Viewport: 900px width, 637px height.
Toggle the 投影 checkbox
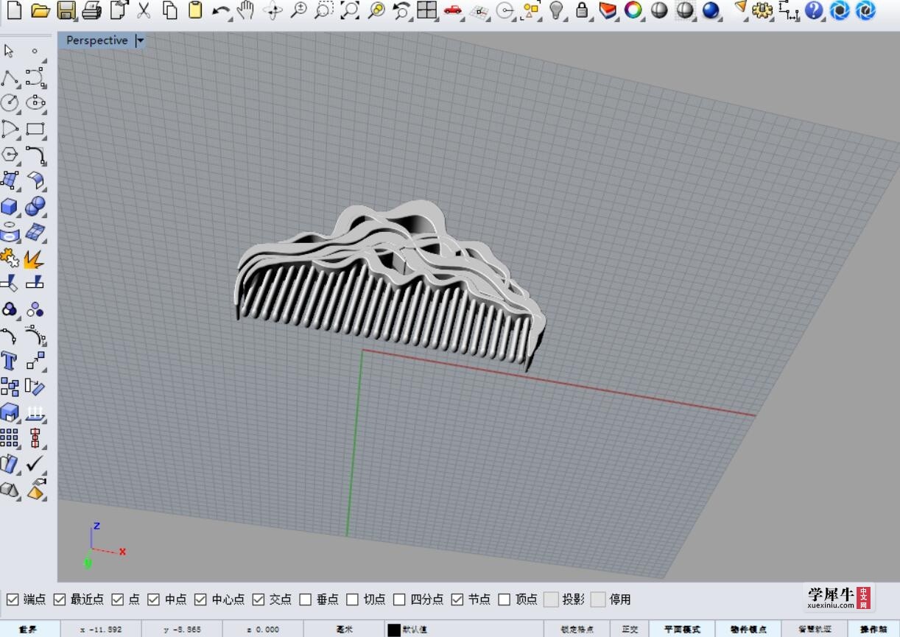pos(551,599)
